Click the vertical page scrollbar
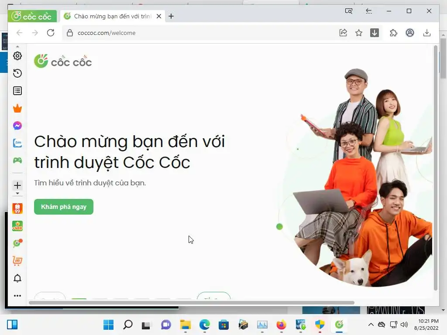The width and height of the screenshot is (447, 335). tap(435, 168)
